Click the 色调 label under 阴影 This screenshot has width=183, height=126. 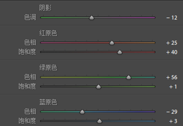pos(30,18)
